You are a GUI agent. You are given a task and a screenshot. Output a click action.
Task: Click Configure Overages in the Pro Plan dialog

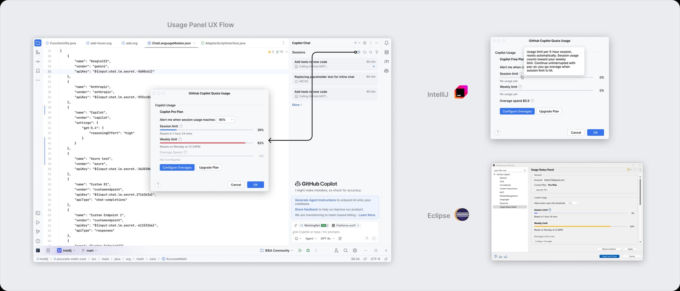tap(177, 168)
